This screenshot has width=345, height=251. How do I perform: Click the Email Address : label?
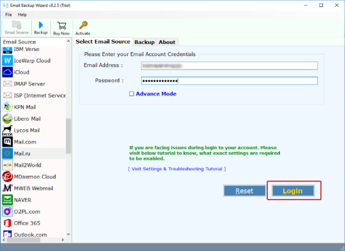[x=103, y=65]
